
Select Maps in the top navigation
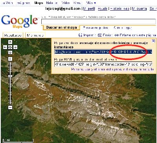coord(39,3)
